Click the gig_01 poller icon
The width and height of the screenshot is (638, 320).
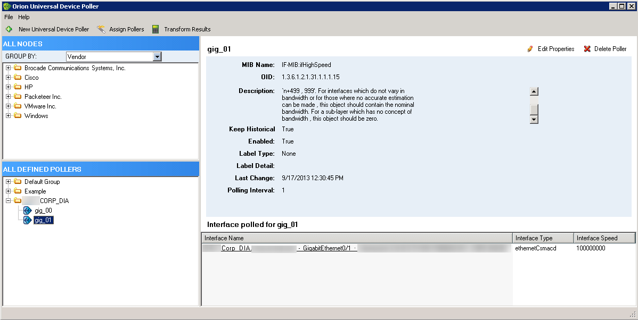point(28,220)
